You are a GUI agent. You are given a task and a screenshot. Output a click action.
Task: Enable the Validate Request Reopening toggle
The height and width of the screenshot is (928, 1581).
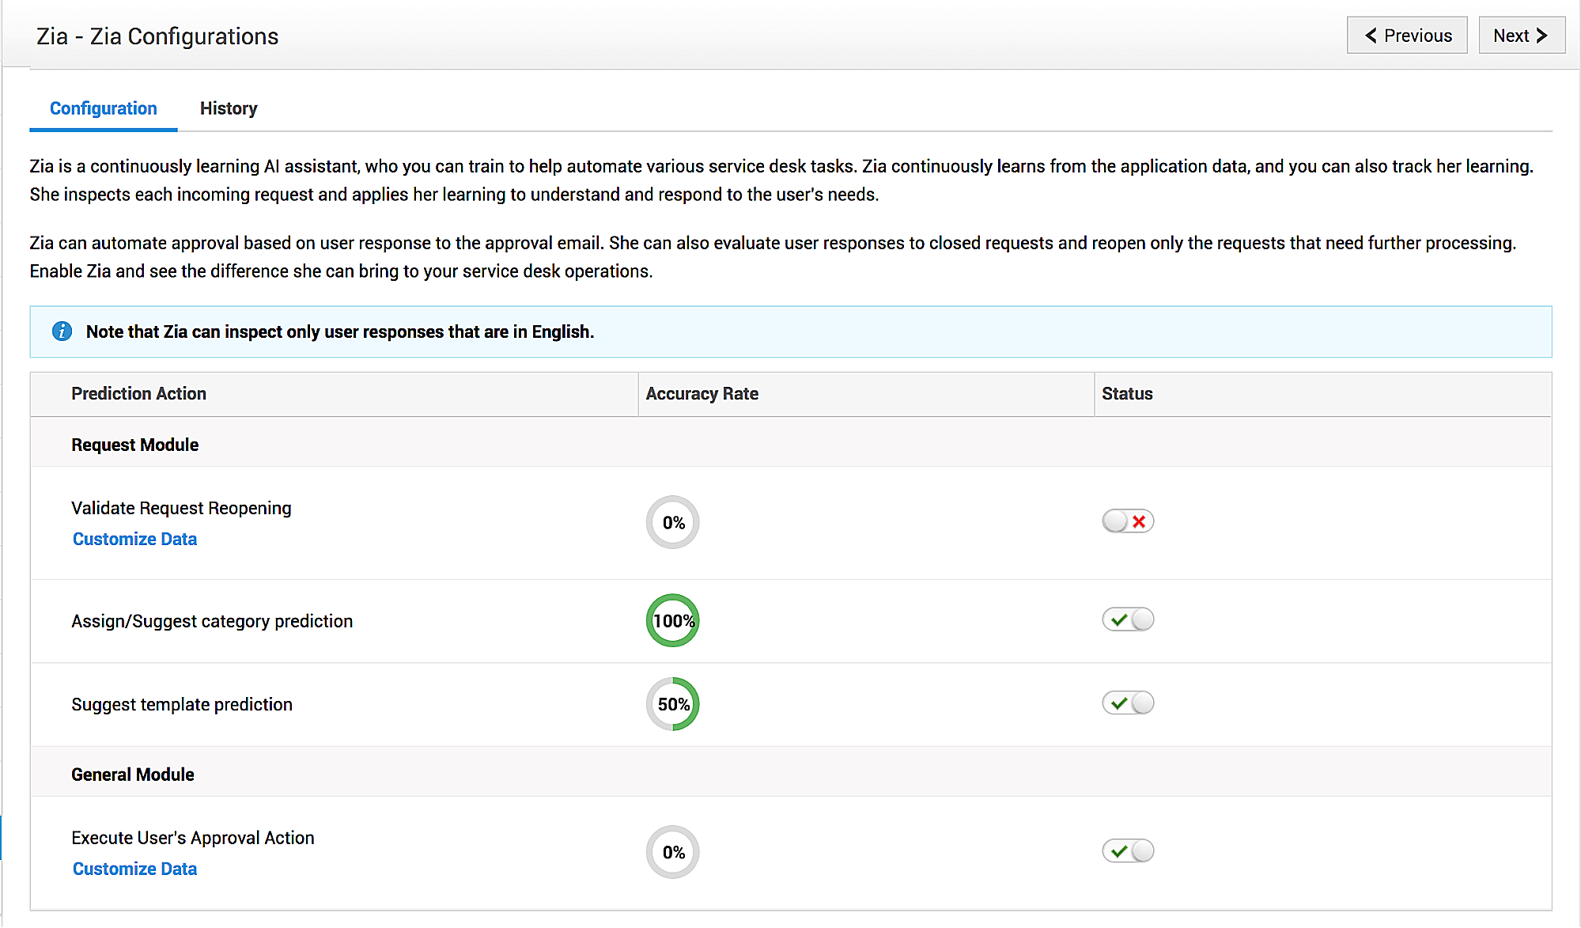point(1128,521)
